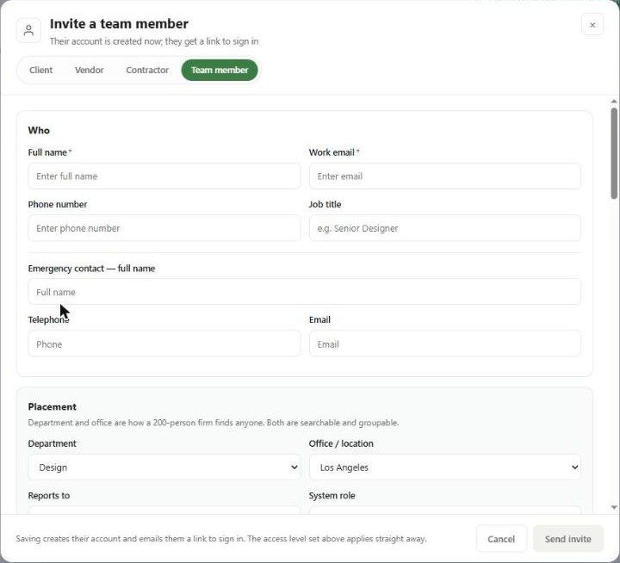This screenshot has height=563, width=620.
Task: Close the invite dialog with X
Action: [592, 24]
